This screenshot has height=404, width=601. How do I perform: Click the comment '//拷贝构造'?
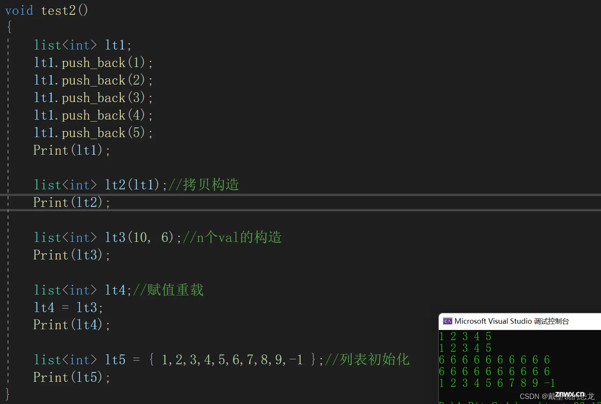204,185
